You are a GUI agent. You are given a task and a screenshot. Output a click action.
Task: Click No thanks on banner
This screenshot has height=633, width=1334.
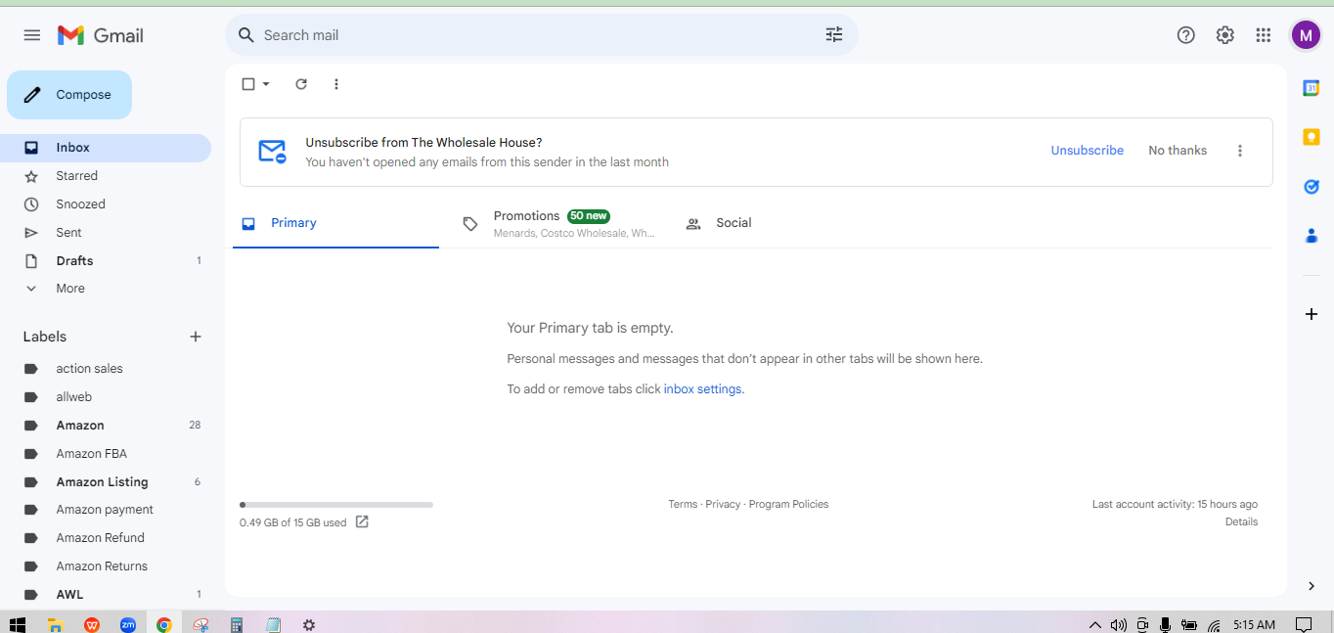[1178, 151]
